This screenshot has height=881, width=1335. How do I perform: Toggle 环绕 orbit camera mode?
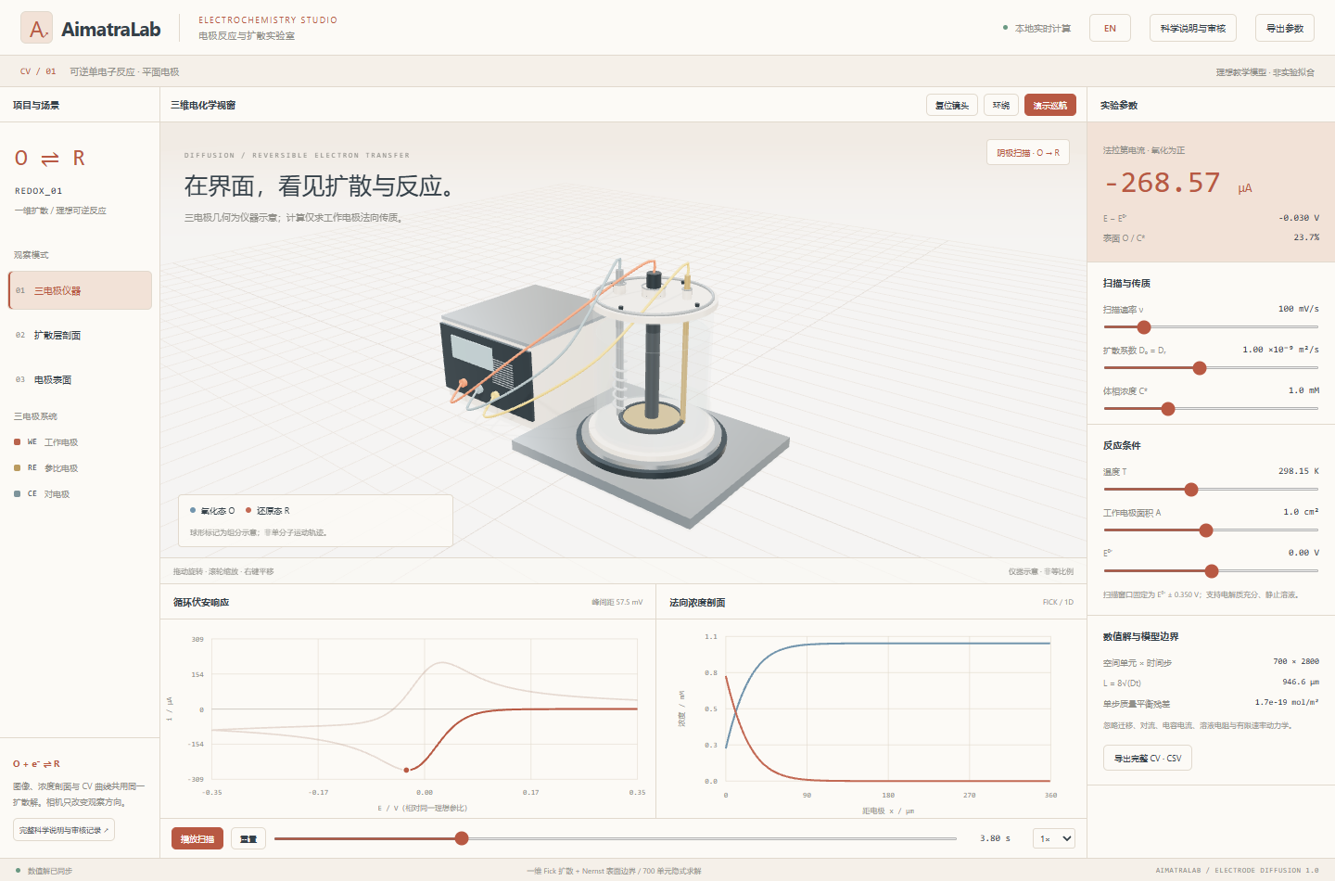[1001, 105]
